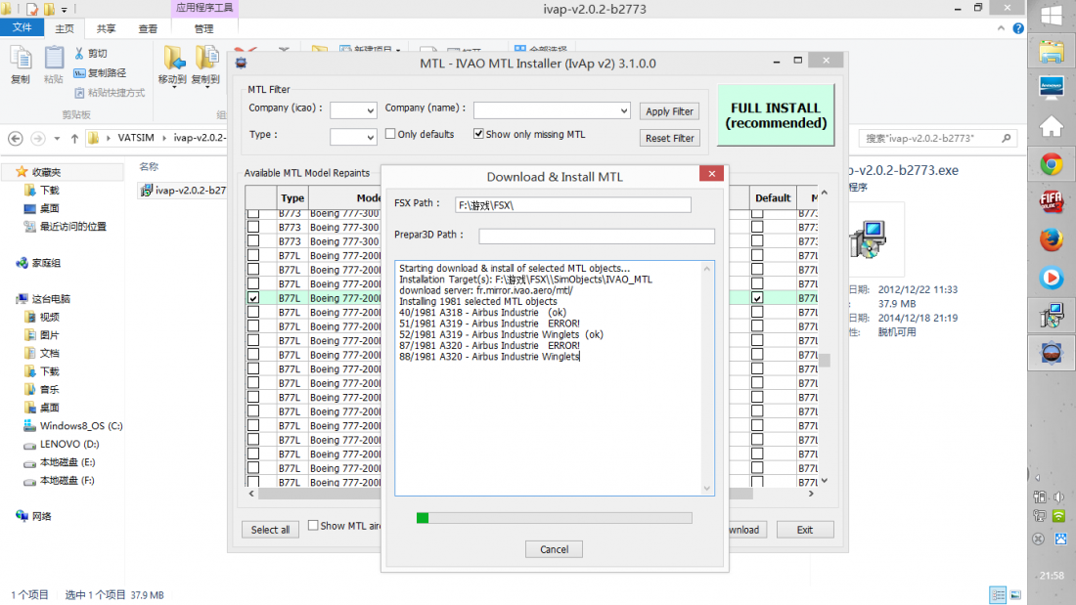Click the Cut scissors icon in ribbon
Viewport: 1076px width, 605px height.
79,53
